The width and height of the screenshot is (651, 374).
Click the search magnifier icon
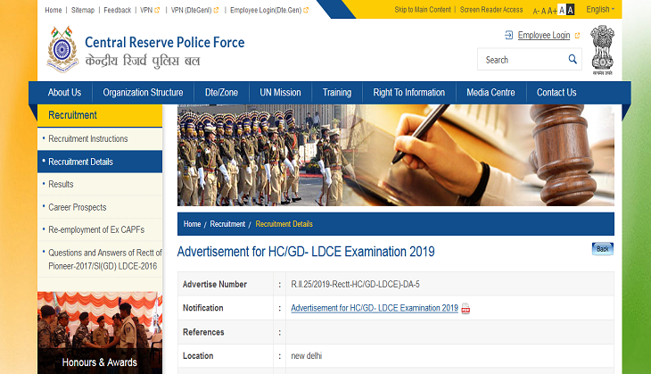[x=573, y=60]
